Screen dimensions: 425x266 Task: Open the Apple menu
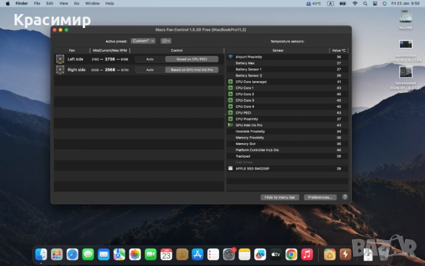7,3
